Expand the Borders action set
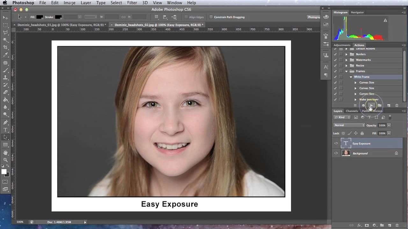This screenshot has width=408, height=229. [x=346, y=54]
